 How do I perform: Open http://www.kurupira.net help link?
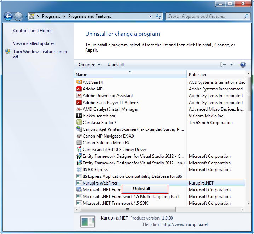coord(185,224)
